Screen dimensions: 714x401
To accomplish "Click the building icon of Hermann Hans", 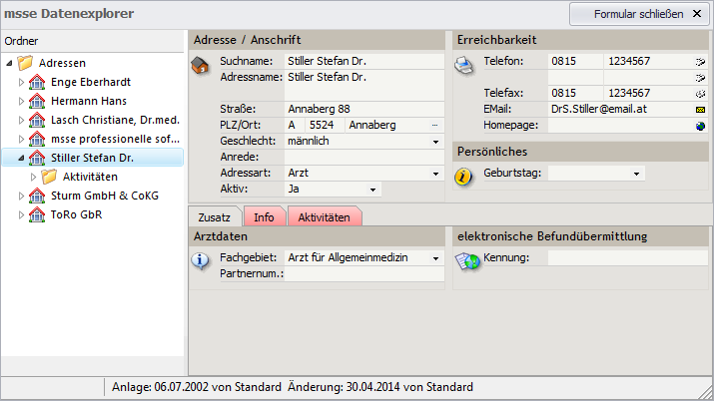I will 37,101.
